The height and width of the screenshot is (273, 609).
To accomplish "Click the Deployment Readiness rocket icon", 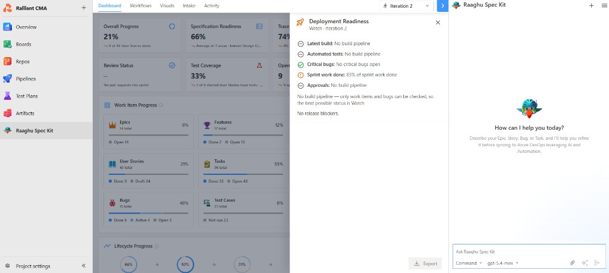I will point(300,23).
